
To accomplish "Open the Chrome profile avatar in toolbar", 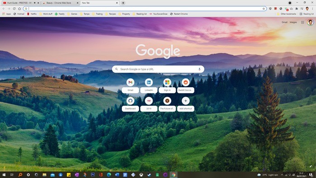I will (x=307, y=9).
